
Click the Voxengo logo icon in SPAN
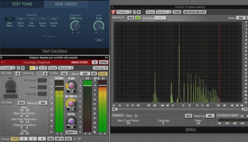(x=113, y=12)
